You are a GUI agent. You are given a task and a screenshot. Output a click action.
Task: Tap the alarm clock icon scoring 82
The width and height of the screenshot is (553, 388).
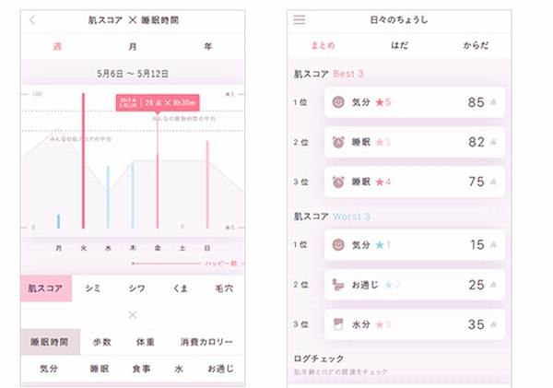pos(337,142)
